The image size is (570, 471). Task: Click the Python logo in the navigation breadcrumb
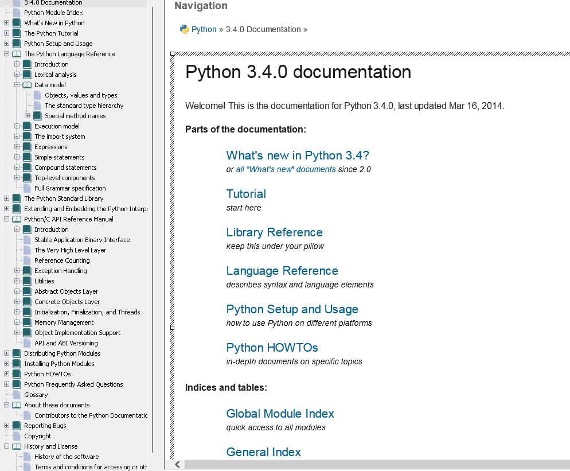[184, 29]
